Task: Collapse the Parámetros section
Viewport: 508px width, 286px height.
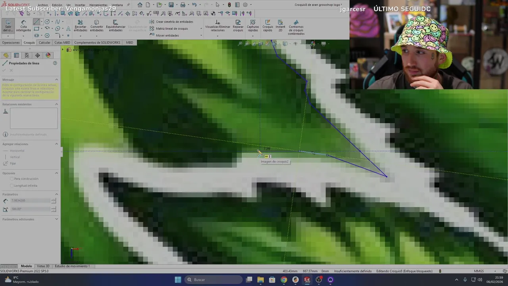Action: click(x=56, y=194)
